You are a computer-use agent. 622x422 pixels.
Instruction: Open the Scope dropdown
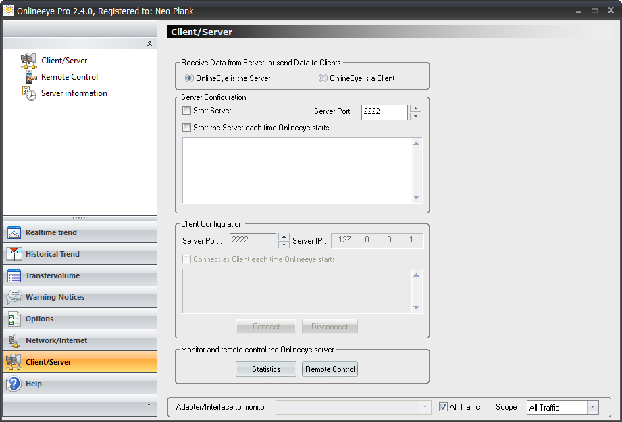click(593, 407)
